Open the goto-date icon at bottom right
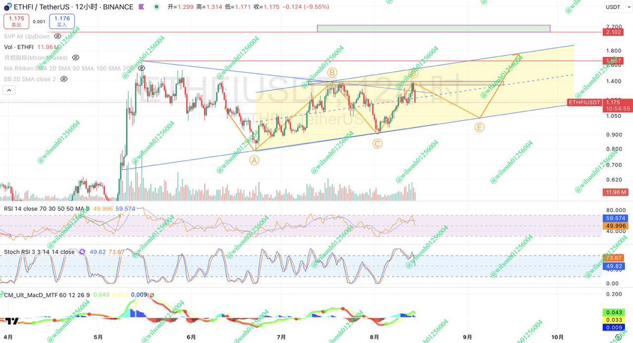 click(x=619, y=337)
